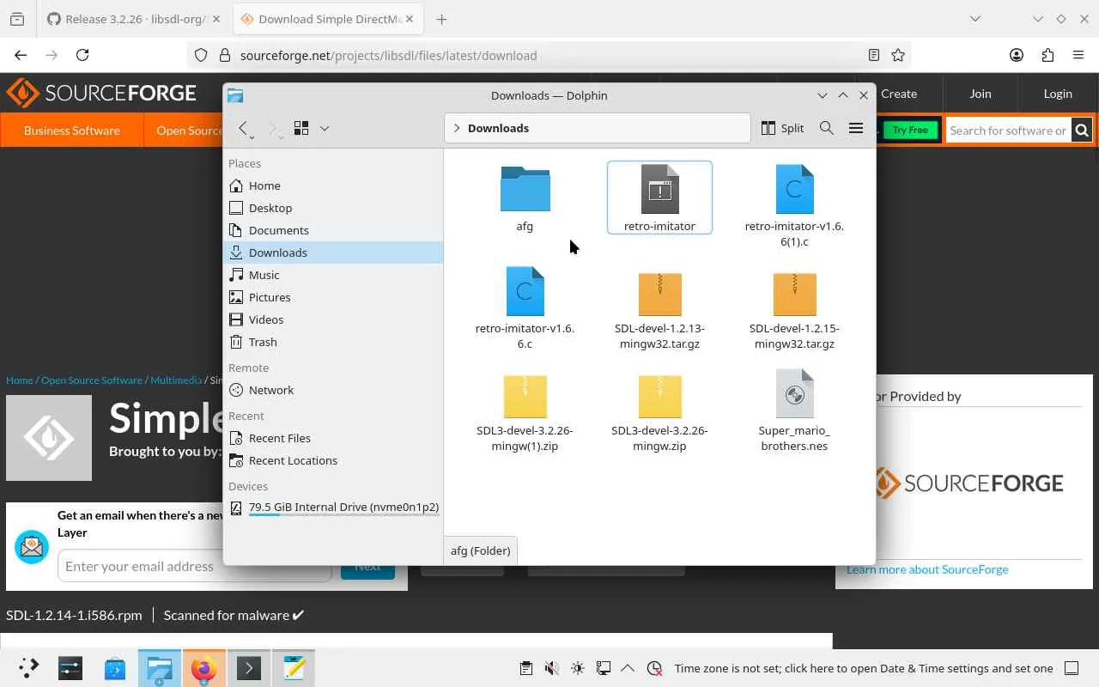Select Home in Places panel
The image size is (1099, 687).
(334, 185)
